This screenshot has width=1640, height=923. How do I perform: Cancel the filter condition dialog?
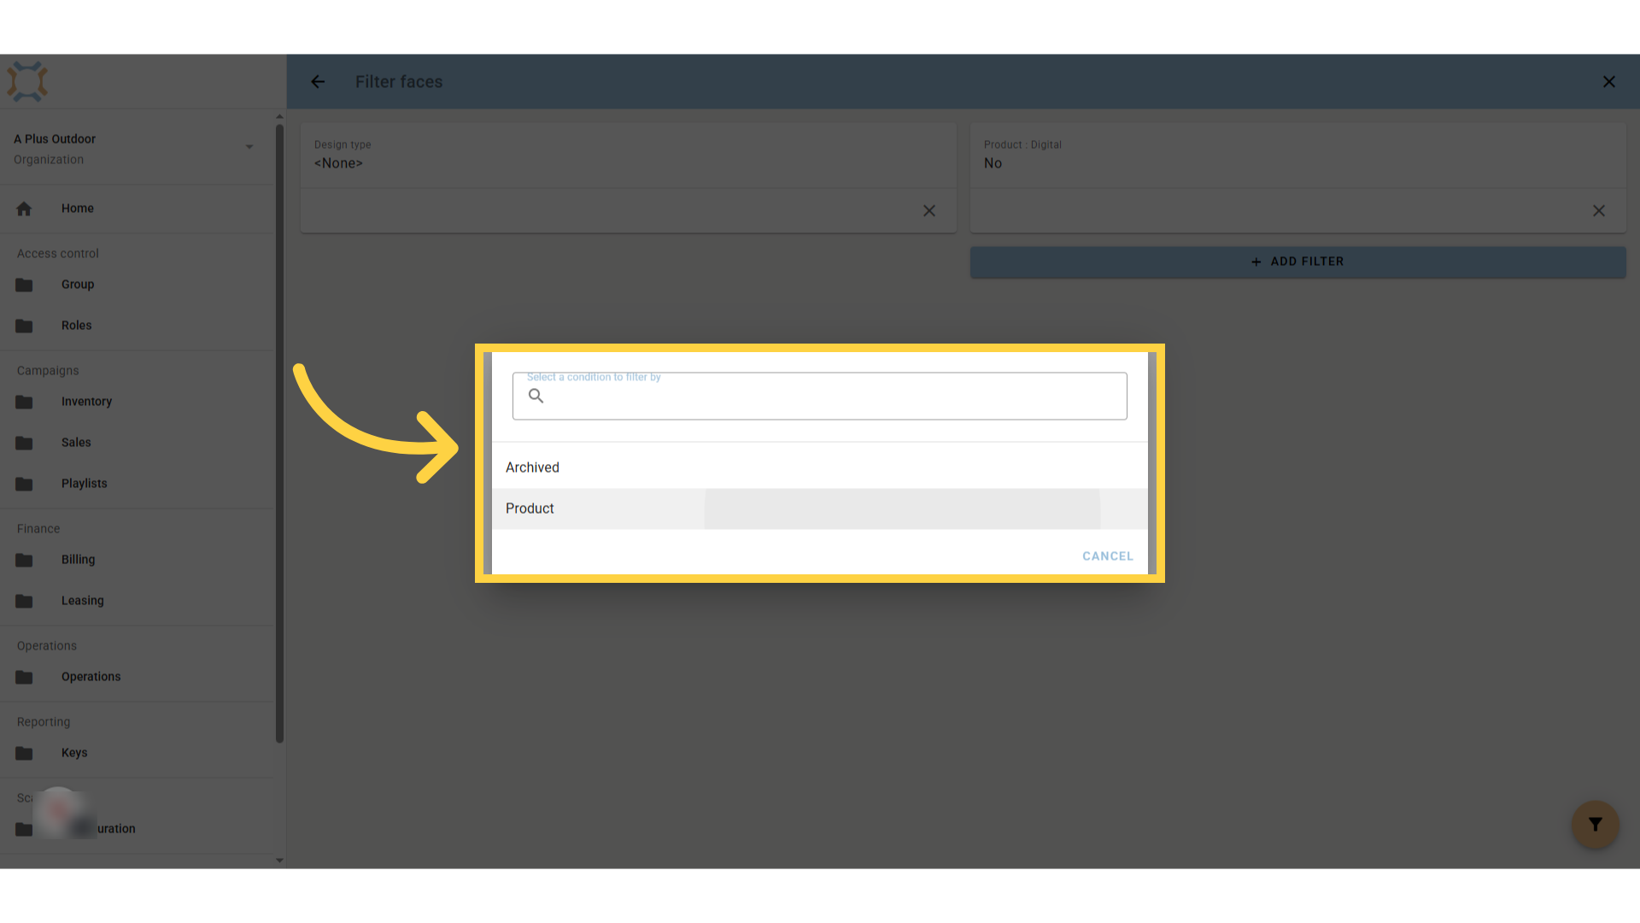[1108, 556]
